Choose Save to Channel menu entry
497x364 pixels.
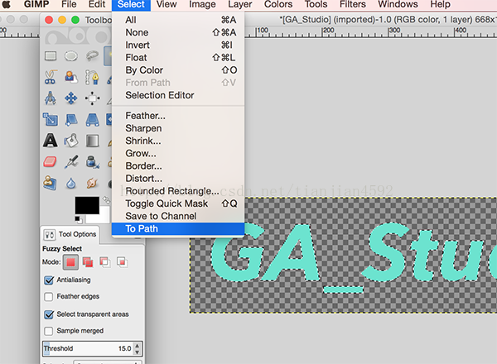tap(178, 216)
